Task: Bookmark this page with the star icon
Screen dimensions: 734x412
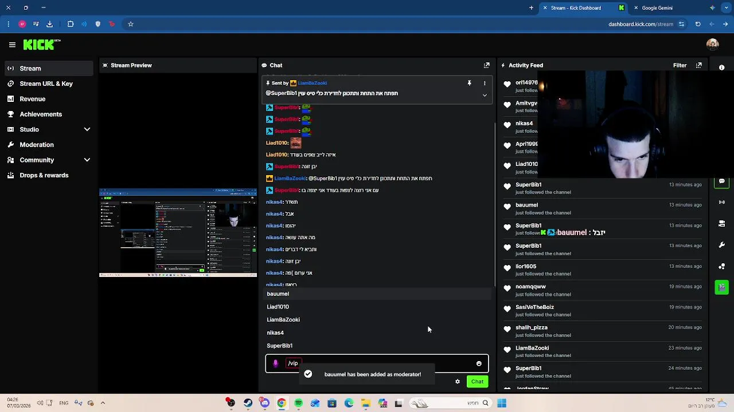Action: click(131, 24)
